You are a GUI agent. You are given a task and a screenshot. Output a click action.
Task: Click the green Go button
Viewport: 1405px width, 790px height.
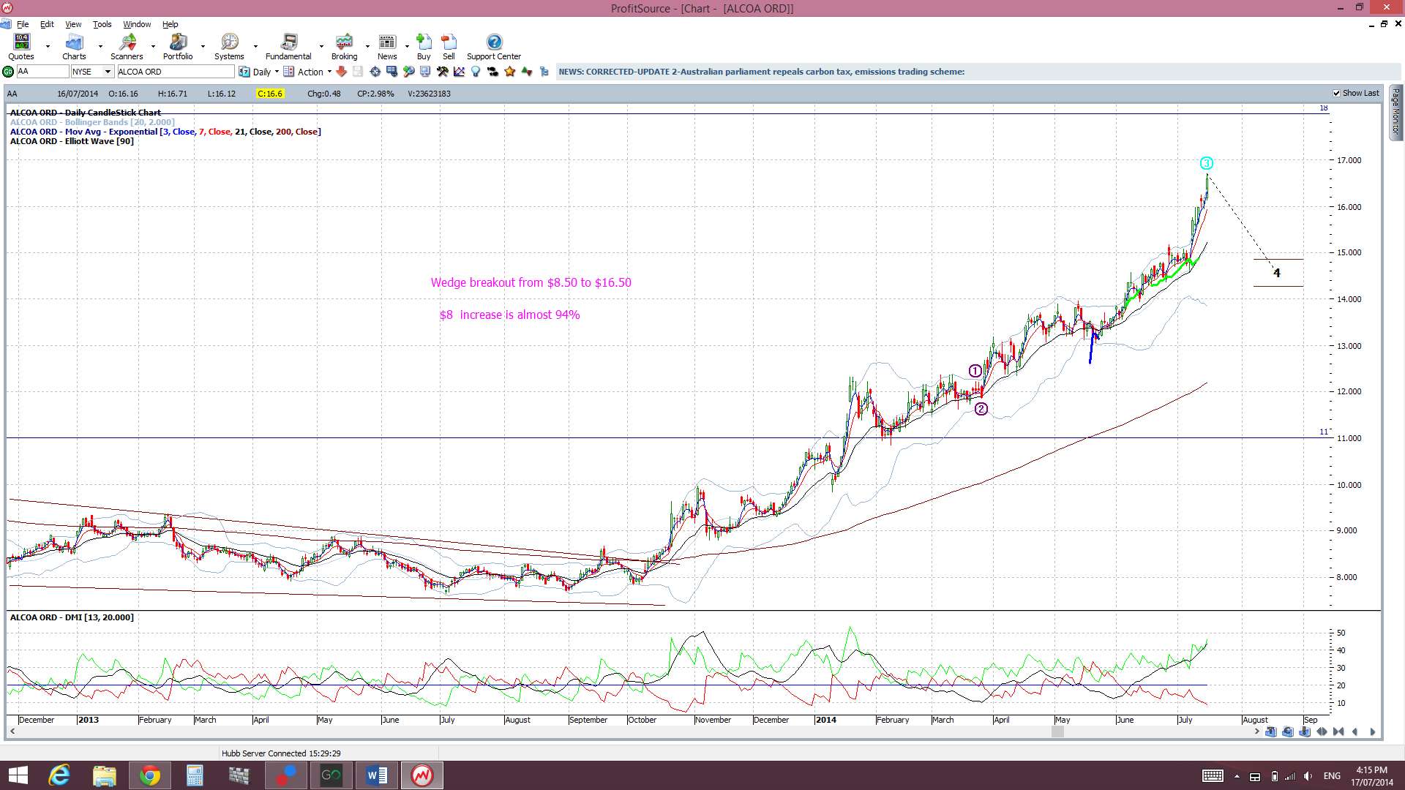click(8, 72)
